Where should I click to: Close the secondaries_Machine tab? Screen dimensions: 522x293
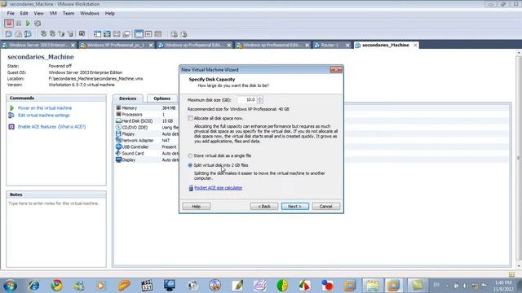(415, 45)
